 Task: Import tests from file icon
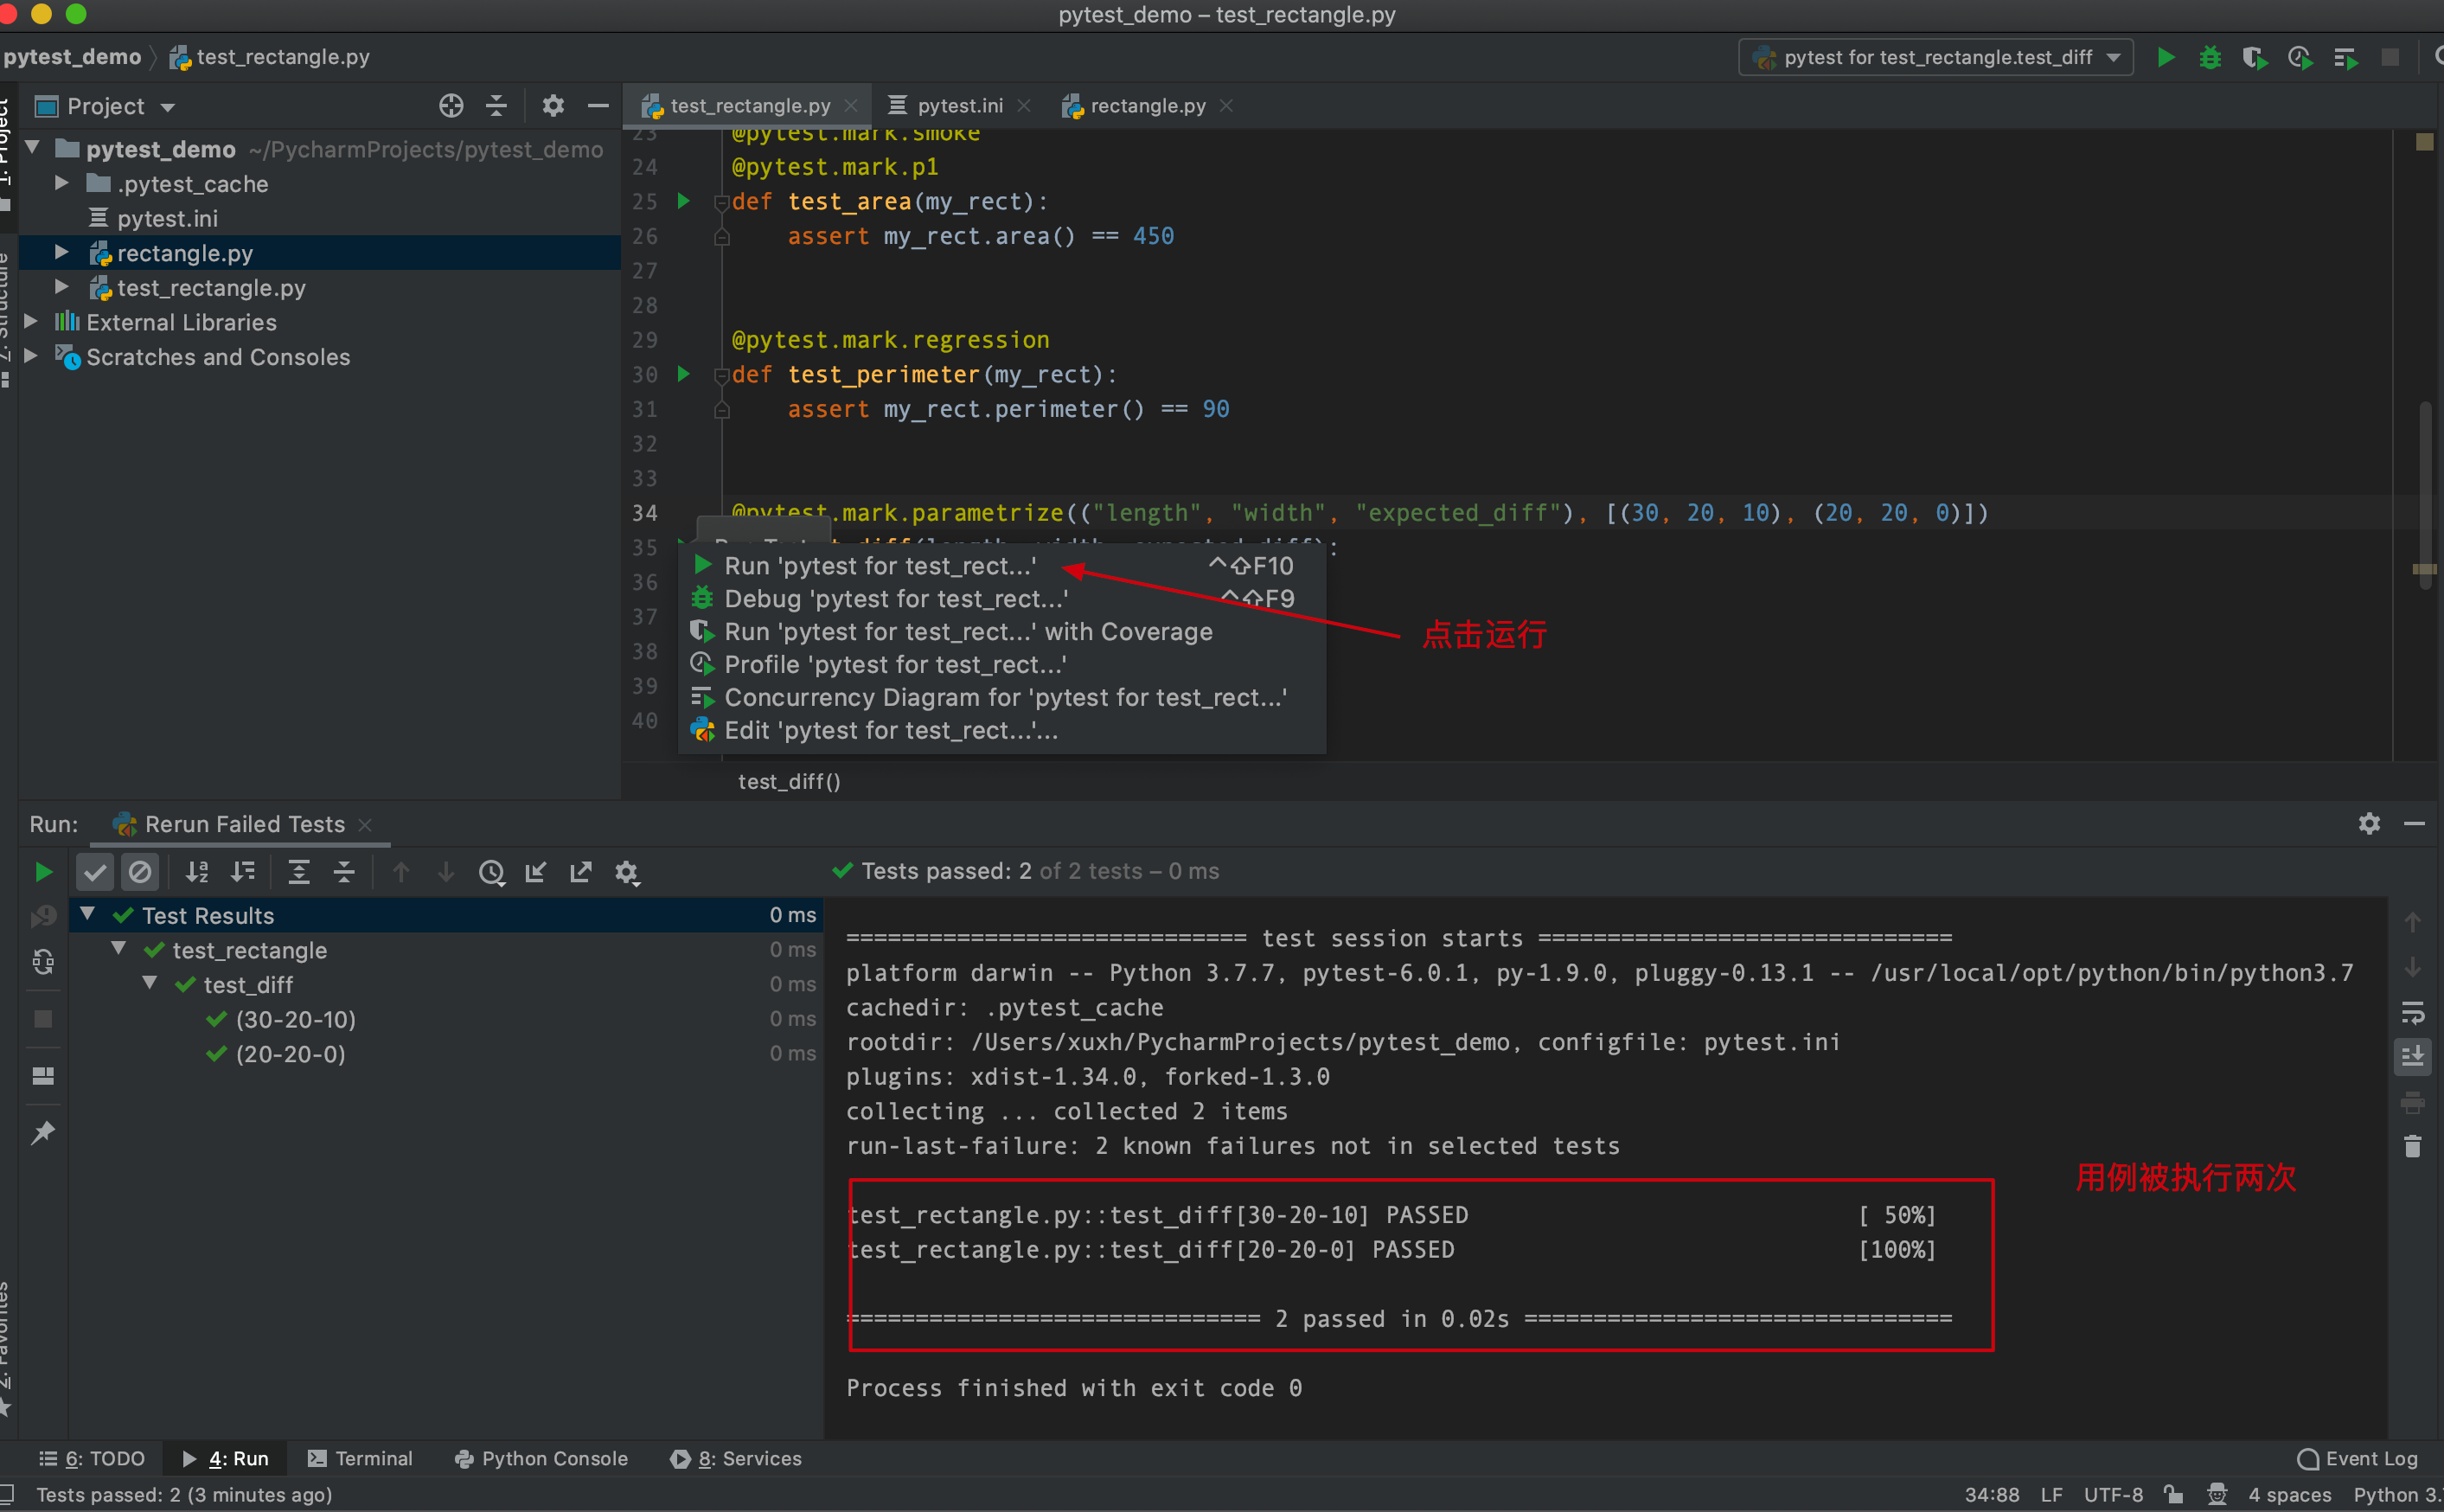click(536, 872)
